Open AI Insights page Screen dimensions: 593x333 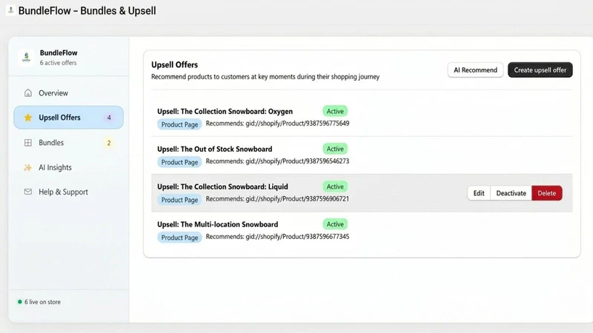[68, 167]
